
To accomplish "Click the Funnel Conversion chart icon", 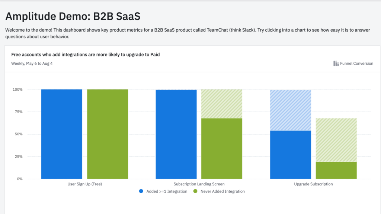I will [336, 64].
